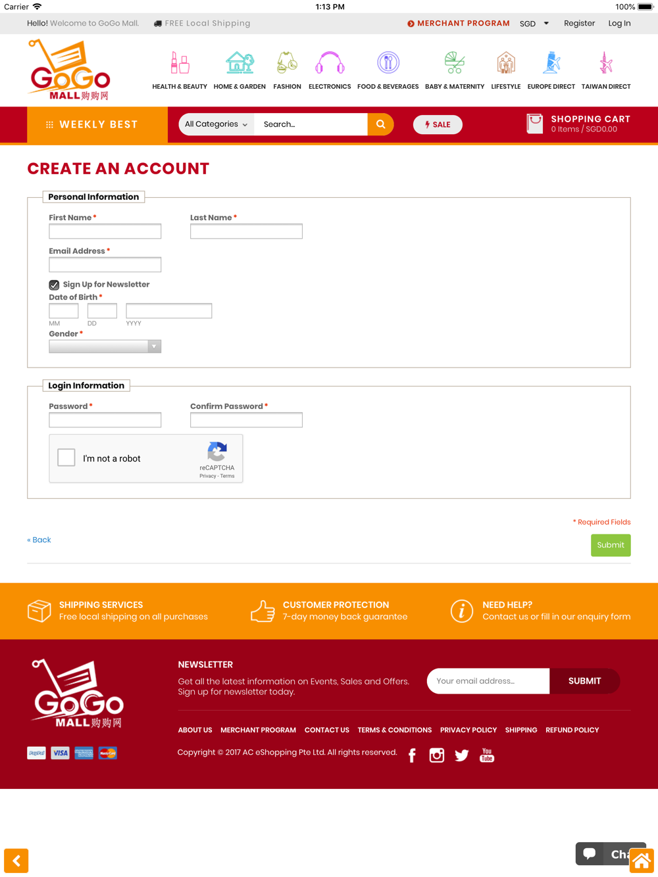The height and width of the screenshot is (877, 658).
Task: Open the Twitter icon in footer
Action: point(462,755)
